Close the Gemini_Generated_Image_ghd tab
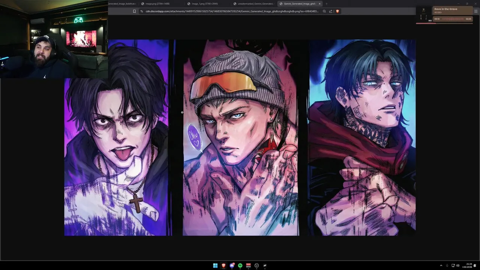This screenshot has width=480, height=270. tap(319, 4)
